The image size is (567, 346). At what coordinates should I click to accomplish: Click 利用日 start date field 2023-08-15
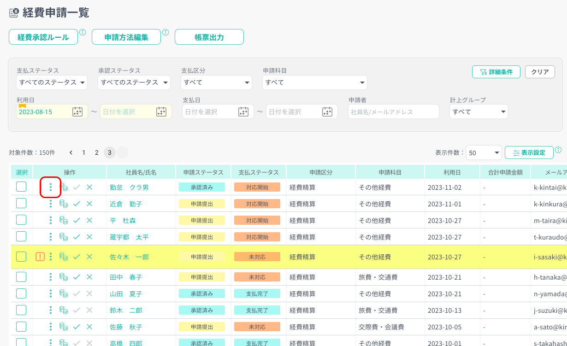tap(52, 111)
